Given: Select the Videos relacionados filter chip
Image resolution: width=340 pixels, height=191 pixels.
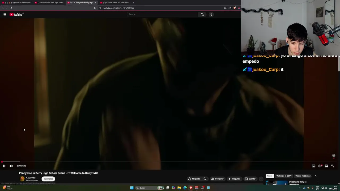Looking at the screenshot, I should pos(303,176).
